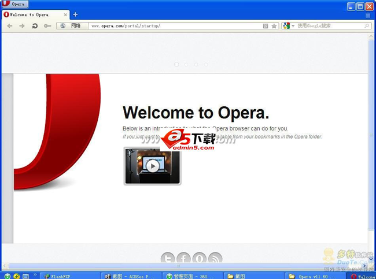Expand the quick launch chevron
Image resolution: width=376 pixels, height=279 pixels.
35,275
